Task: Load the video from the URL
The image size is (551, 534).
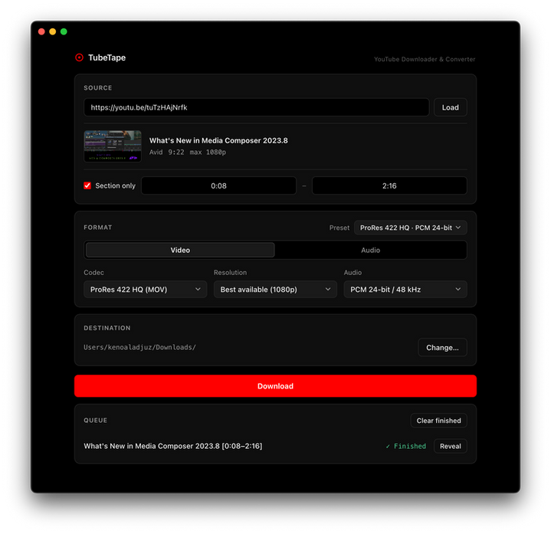Action: tap(450, 107)
